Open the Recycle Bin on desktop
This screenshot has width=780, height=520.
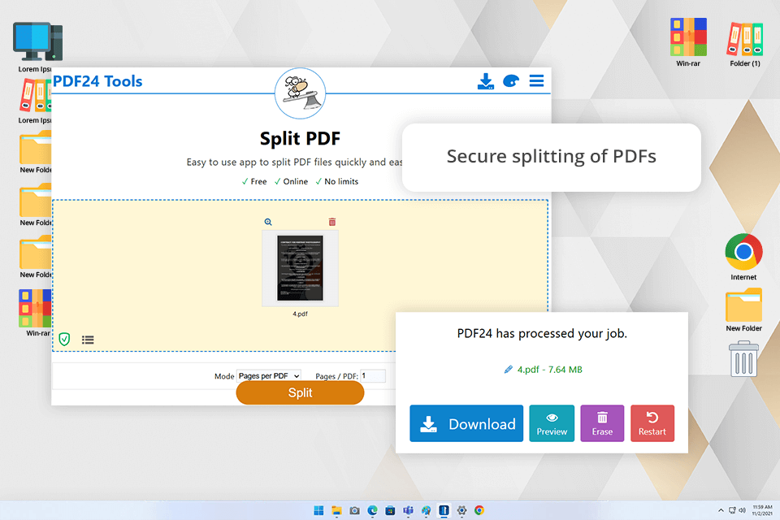[x=743, y=359]
